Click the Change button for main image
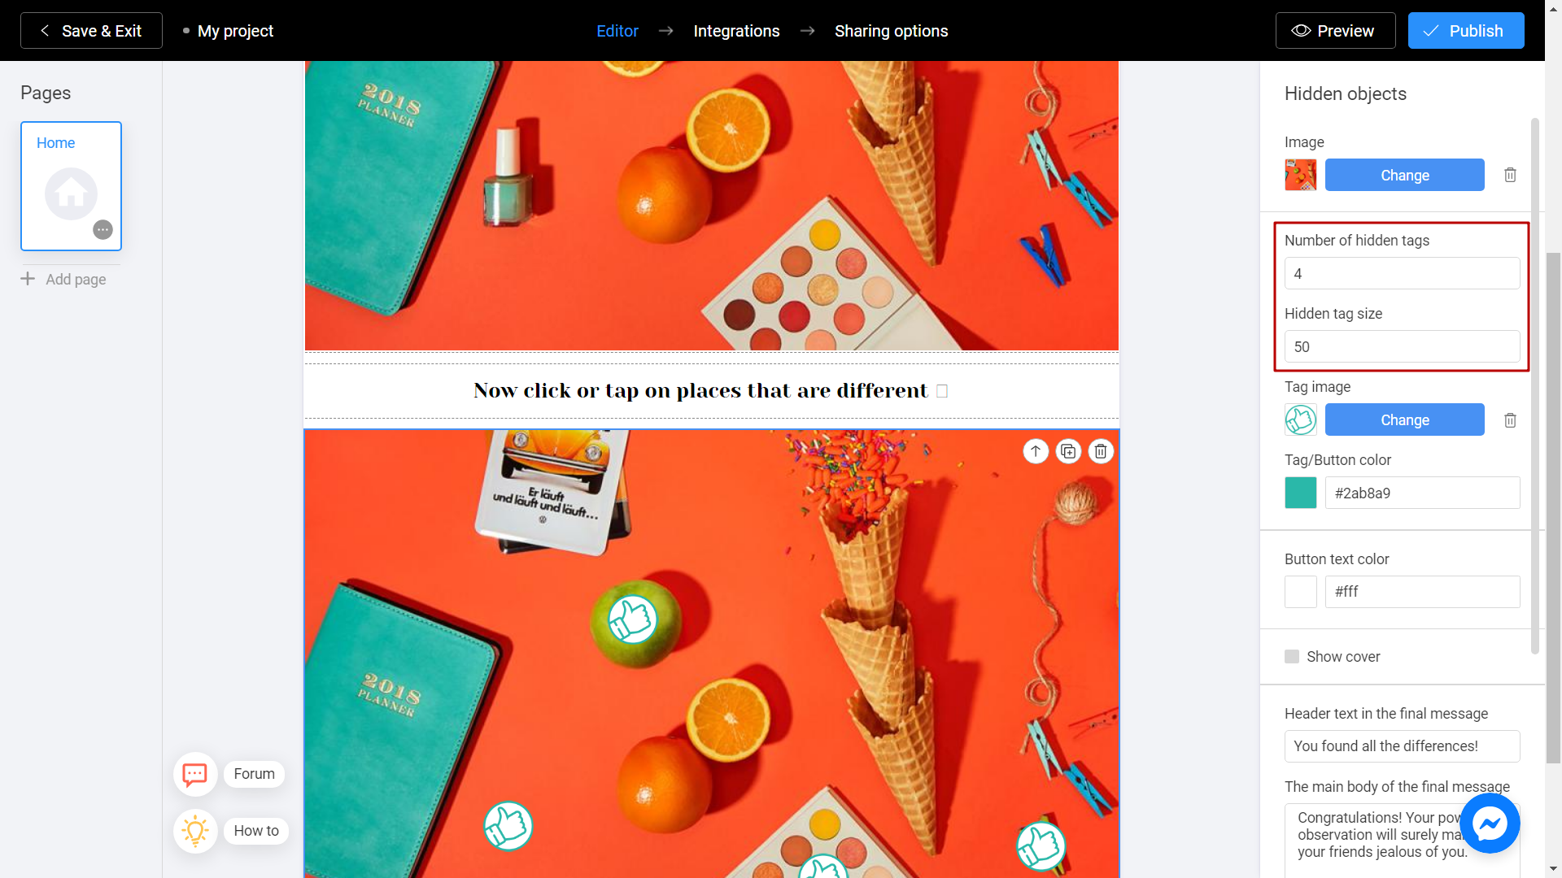Screen dimensions: 1562x878 (1404, 175)
